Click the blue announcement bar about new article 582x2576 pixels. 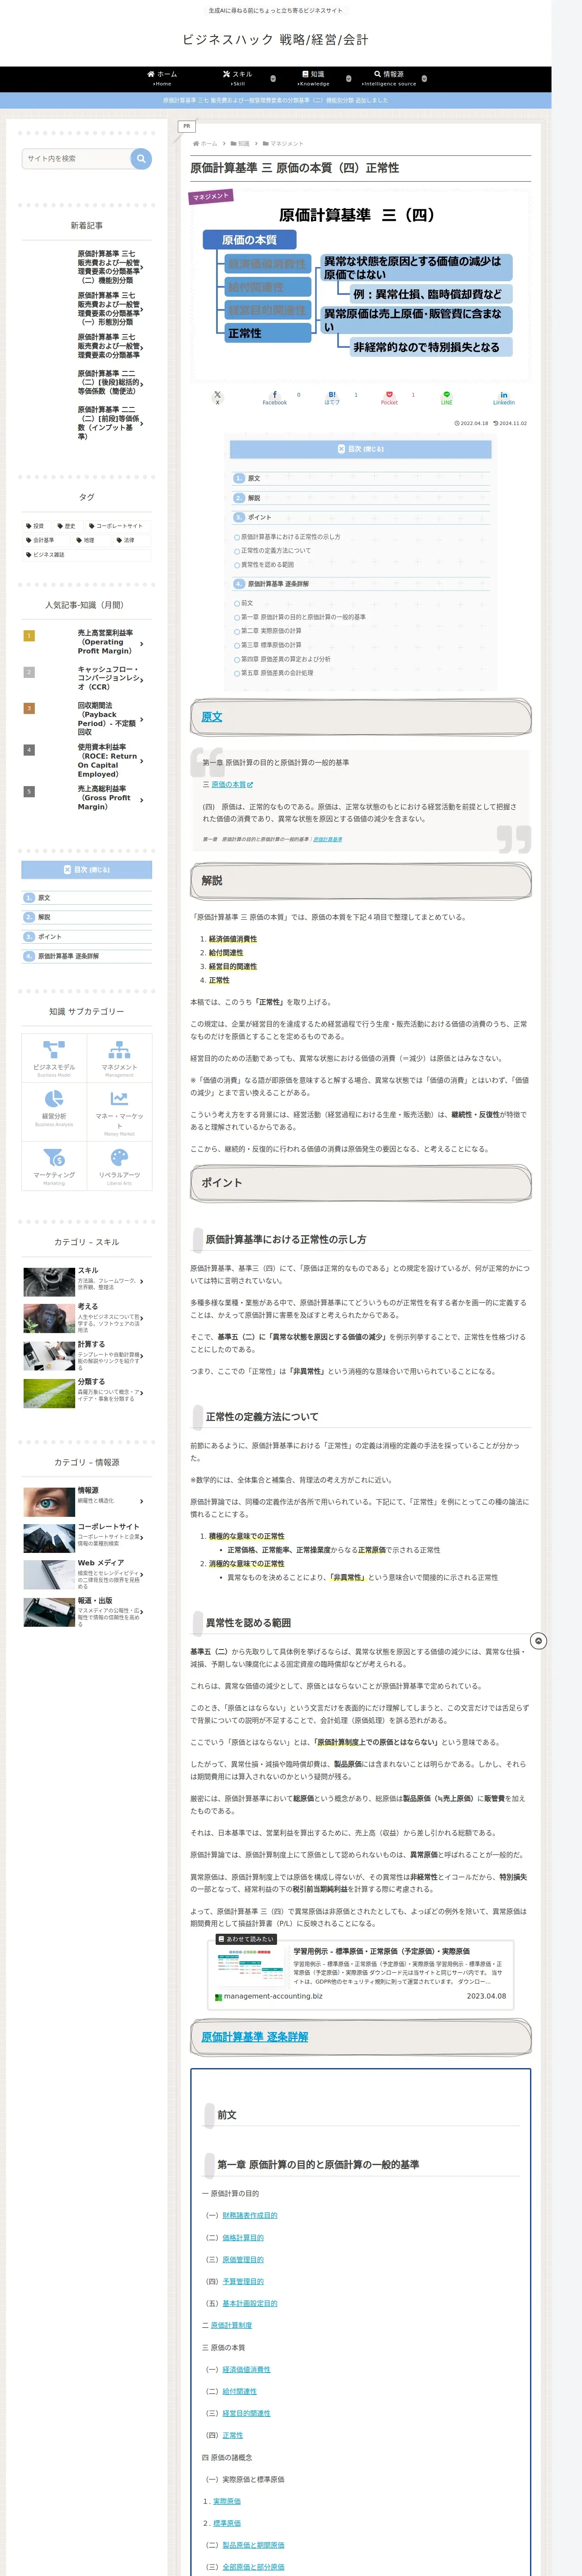[276, 100]
